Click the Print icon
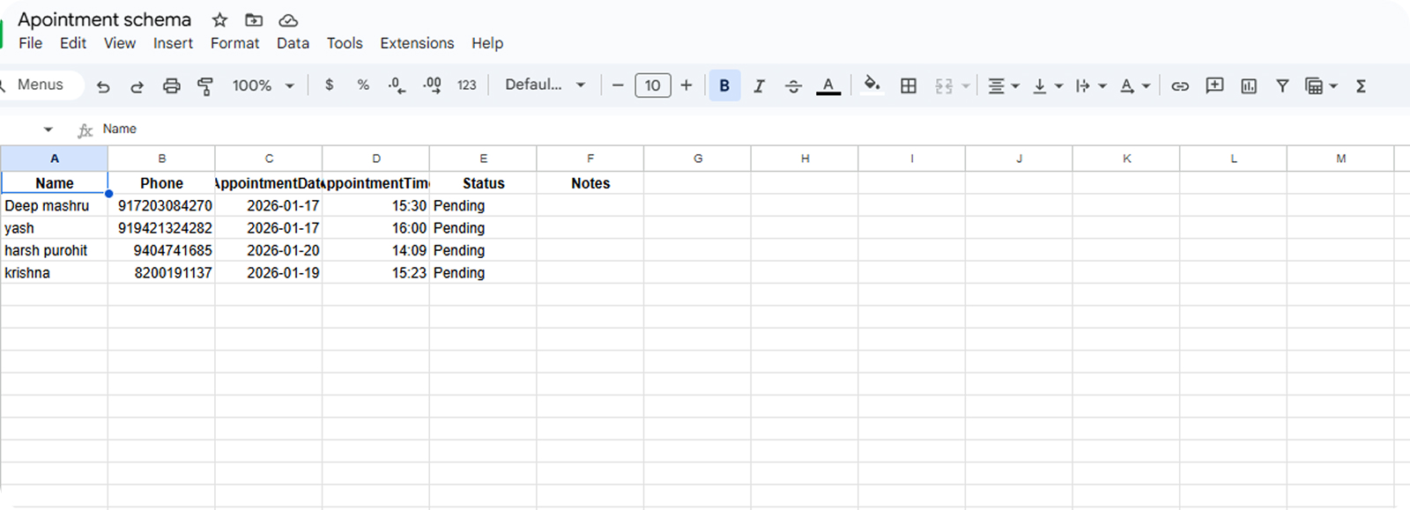 172,86
